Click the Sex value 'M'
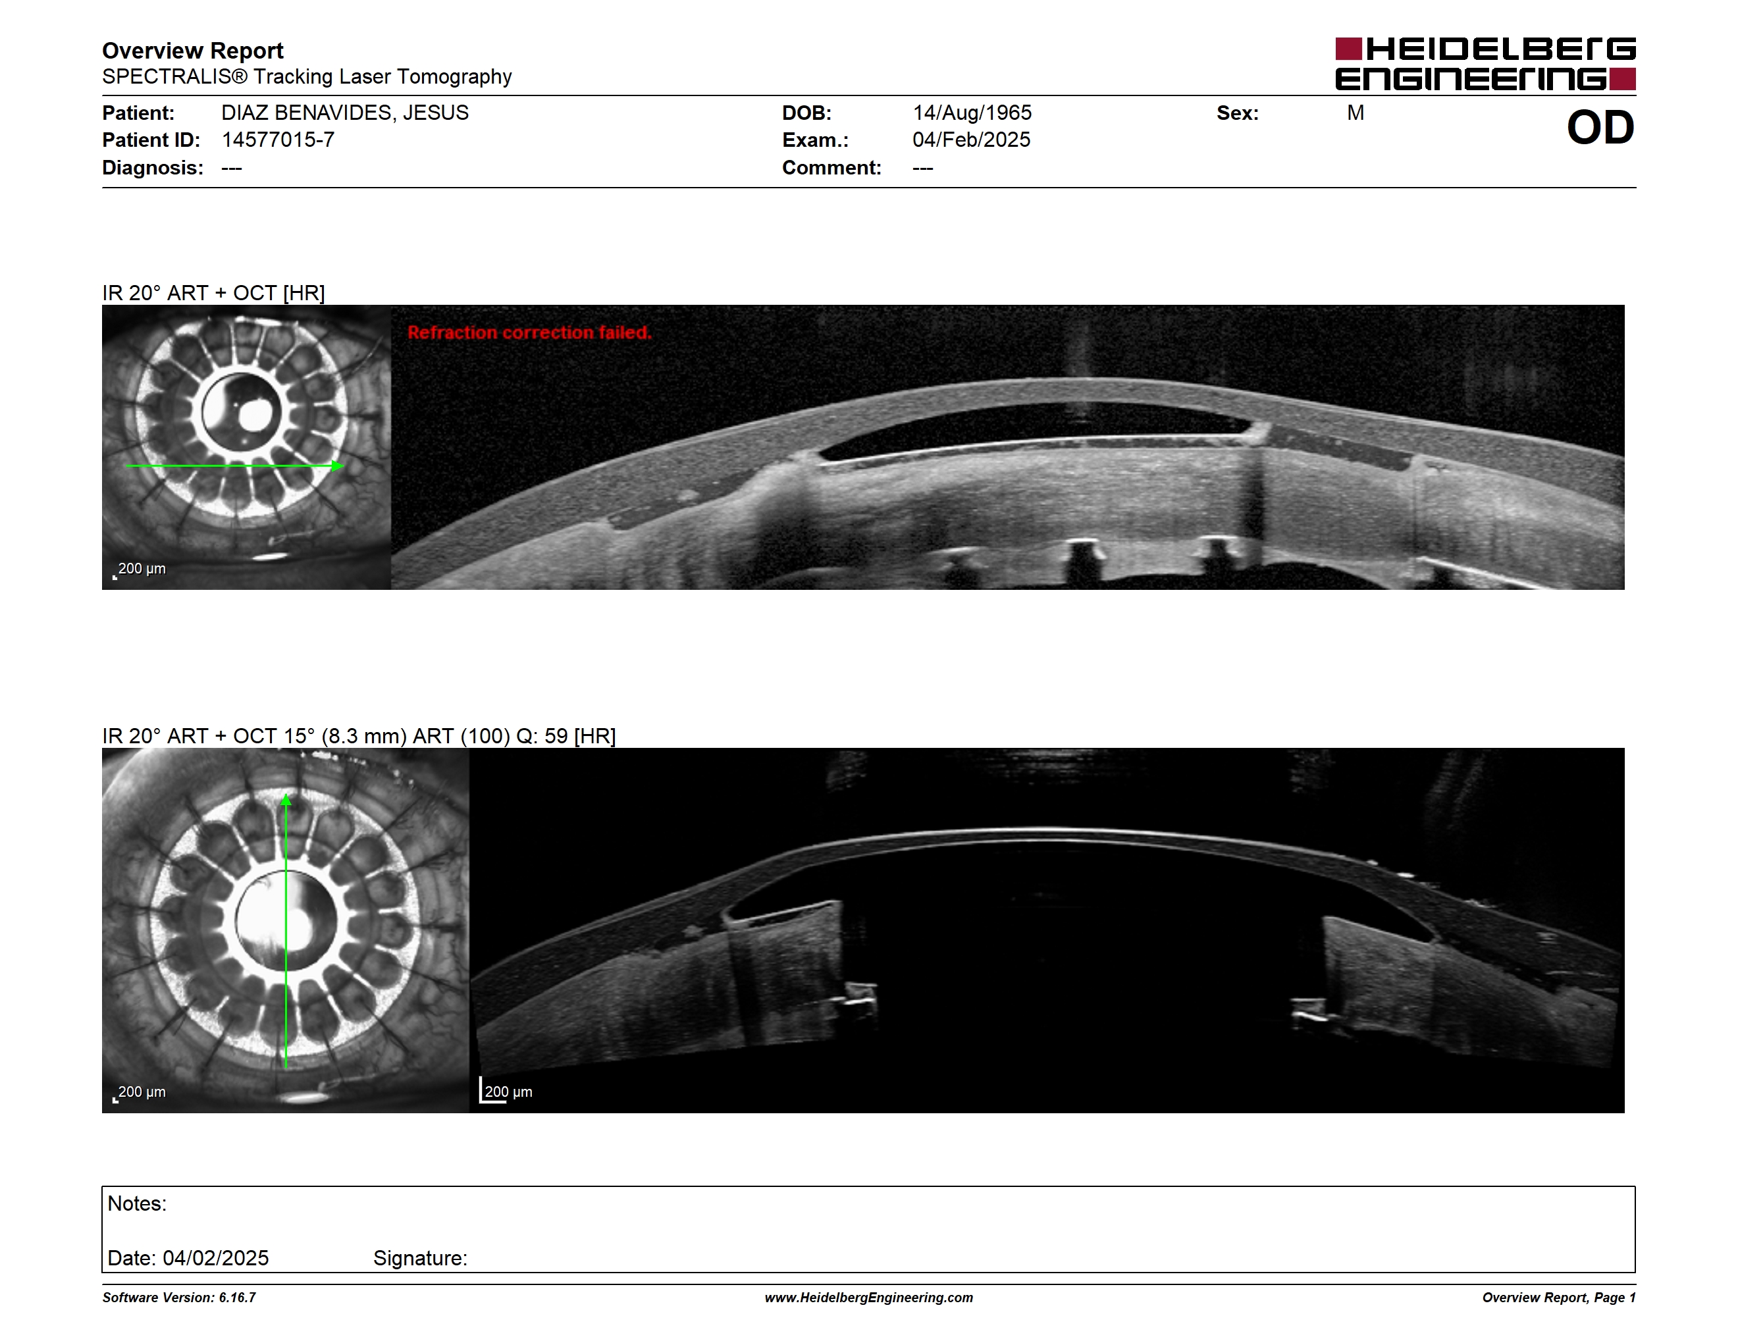 [1356, 113]
